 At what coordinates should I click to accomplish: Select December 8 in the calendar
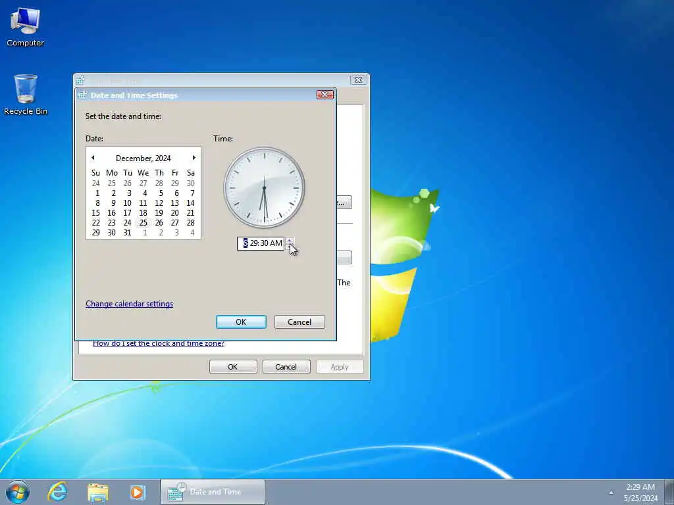(x=97, y=203)
